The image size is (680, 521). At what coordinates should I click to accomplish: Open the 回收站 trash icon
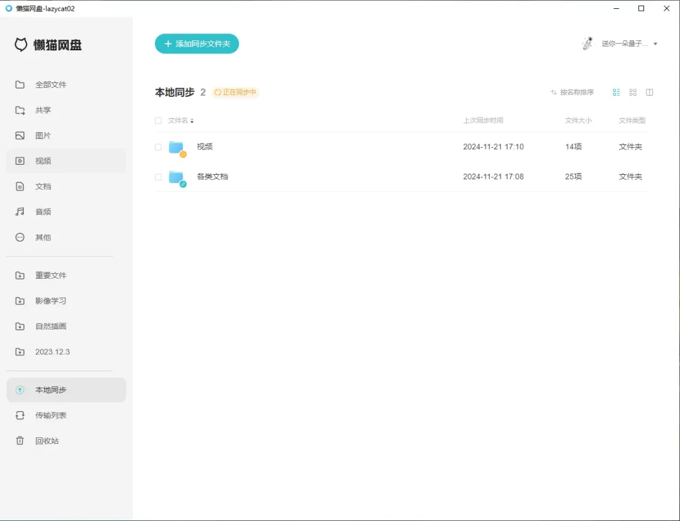pos(20,440)
